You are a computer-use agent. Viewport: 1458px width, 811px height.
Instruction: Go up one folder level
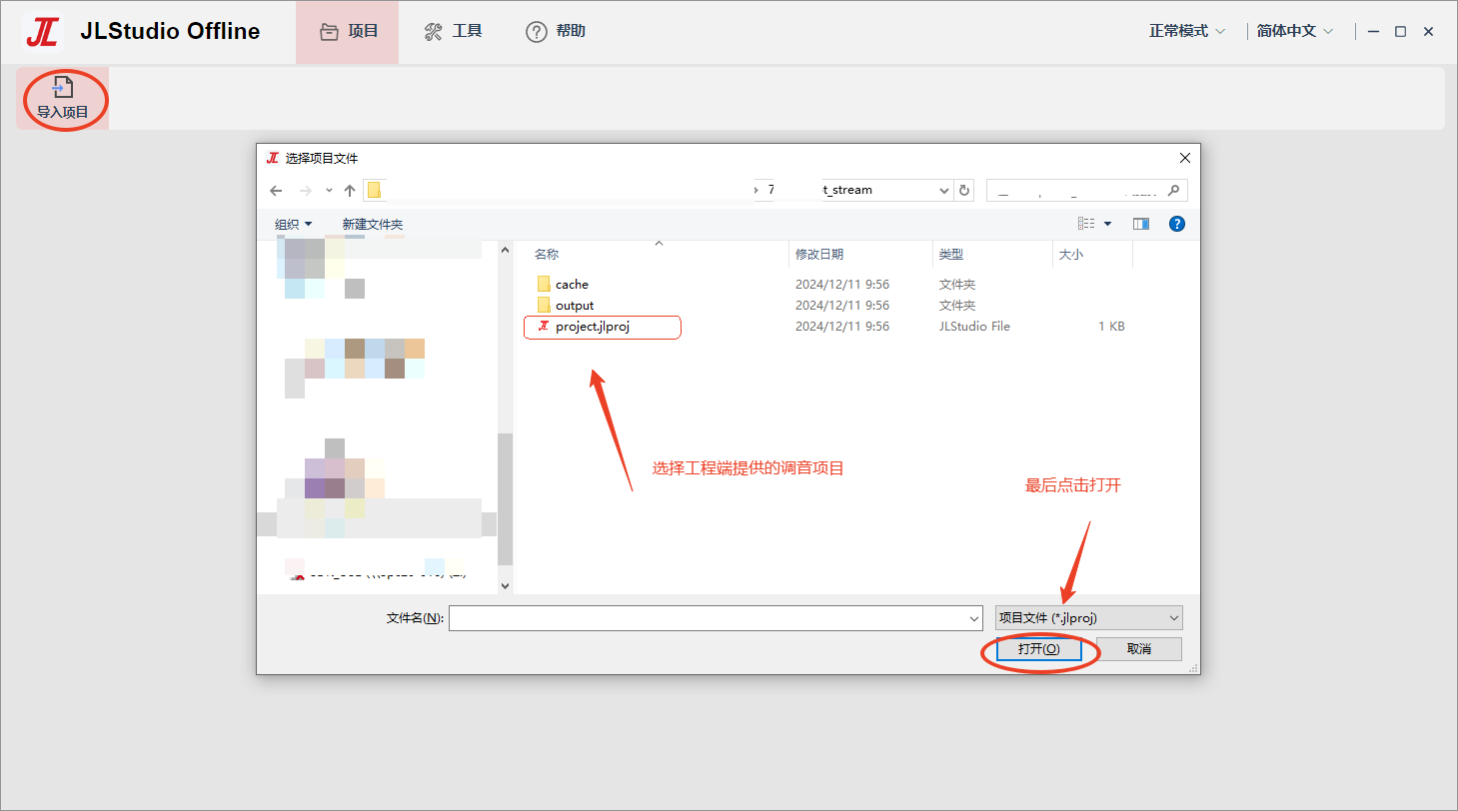[x=350, y=191]
